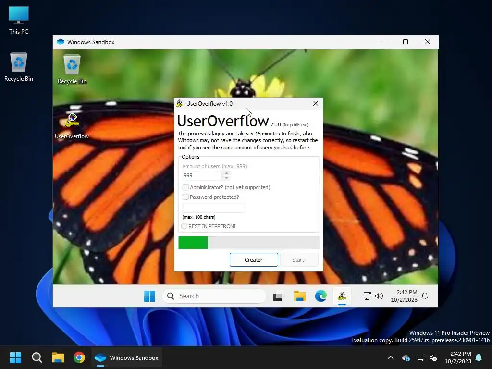Screen dimensions: 492x369
Task: Select REST IN PEPPERONI radio option
Action: pyautogui.click(x=184, y=226)
